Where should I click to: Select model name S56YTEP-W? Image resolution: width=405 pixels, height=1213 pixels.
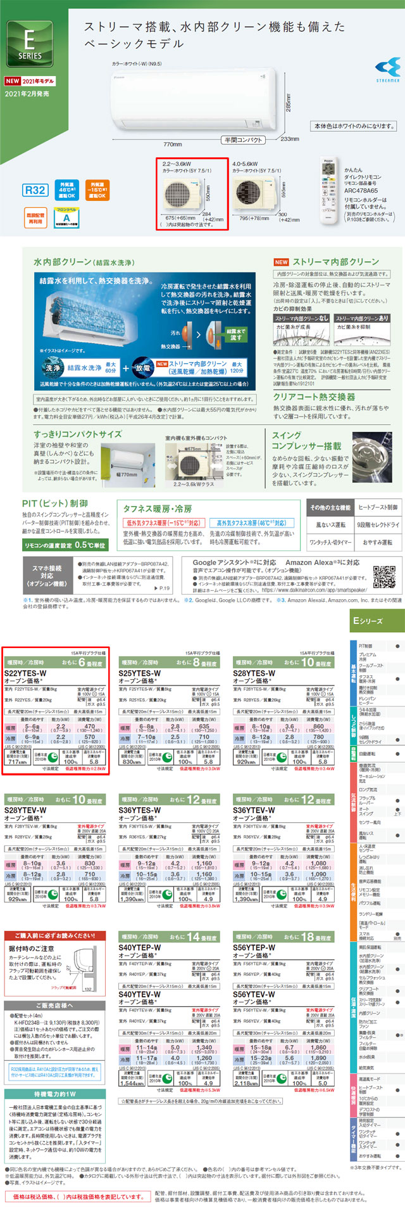click(x=254, y=947)
